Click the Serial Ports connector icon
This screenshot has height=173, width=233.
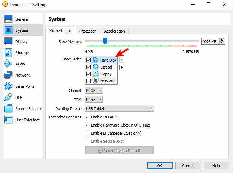(8, 86)
